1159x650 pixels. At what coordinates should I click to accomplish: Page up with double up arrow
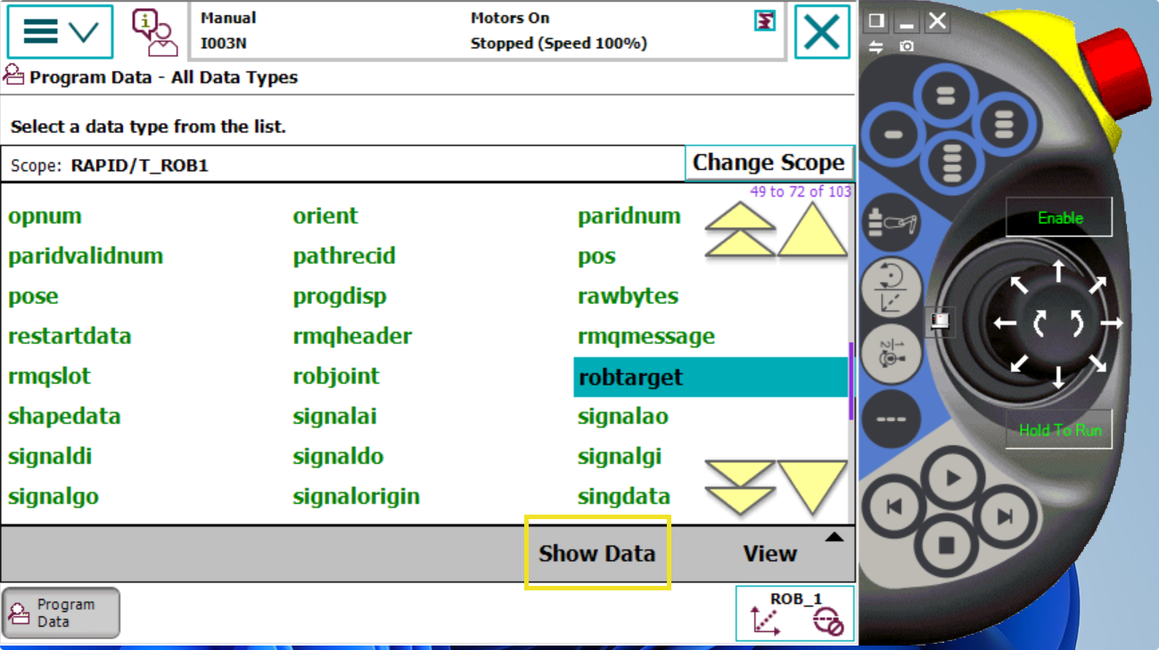pyautogui.click(x=740, y=230)
